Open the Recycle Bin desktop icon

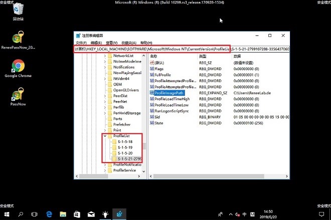(x=18, y=12)
